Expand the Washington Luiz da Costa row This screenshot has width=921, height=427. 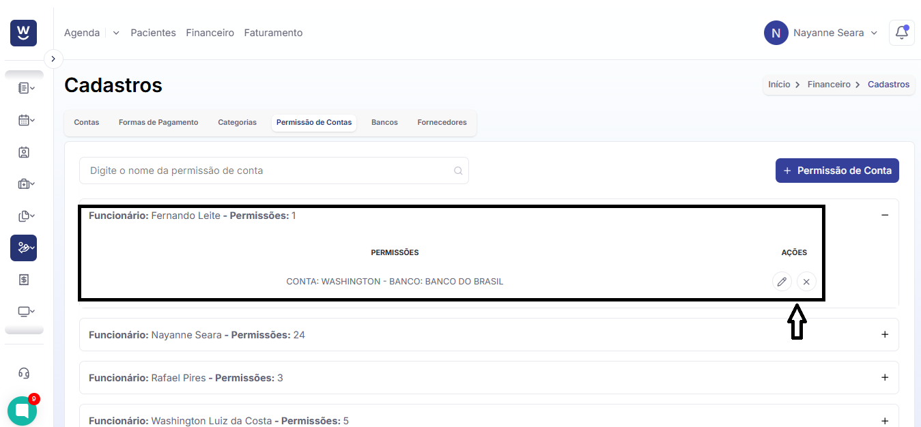[885, 421]
